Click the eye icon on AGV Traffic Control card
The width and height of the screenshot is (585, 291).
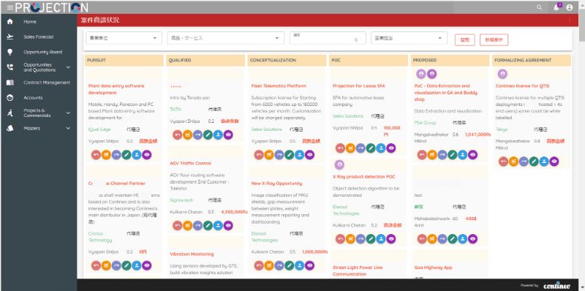point(228,225)
